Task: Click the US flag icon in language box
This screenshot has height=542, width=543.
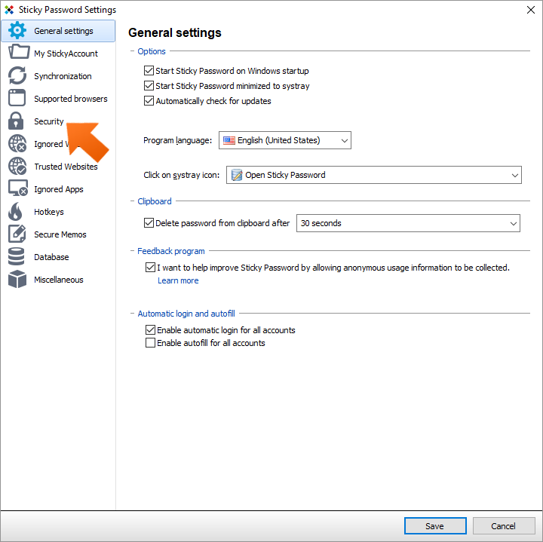Action: tap(229, 140)
